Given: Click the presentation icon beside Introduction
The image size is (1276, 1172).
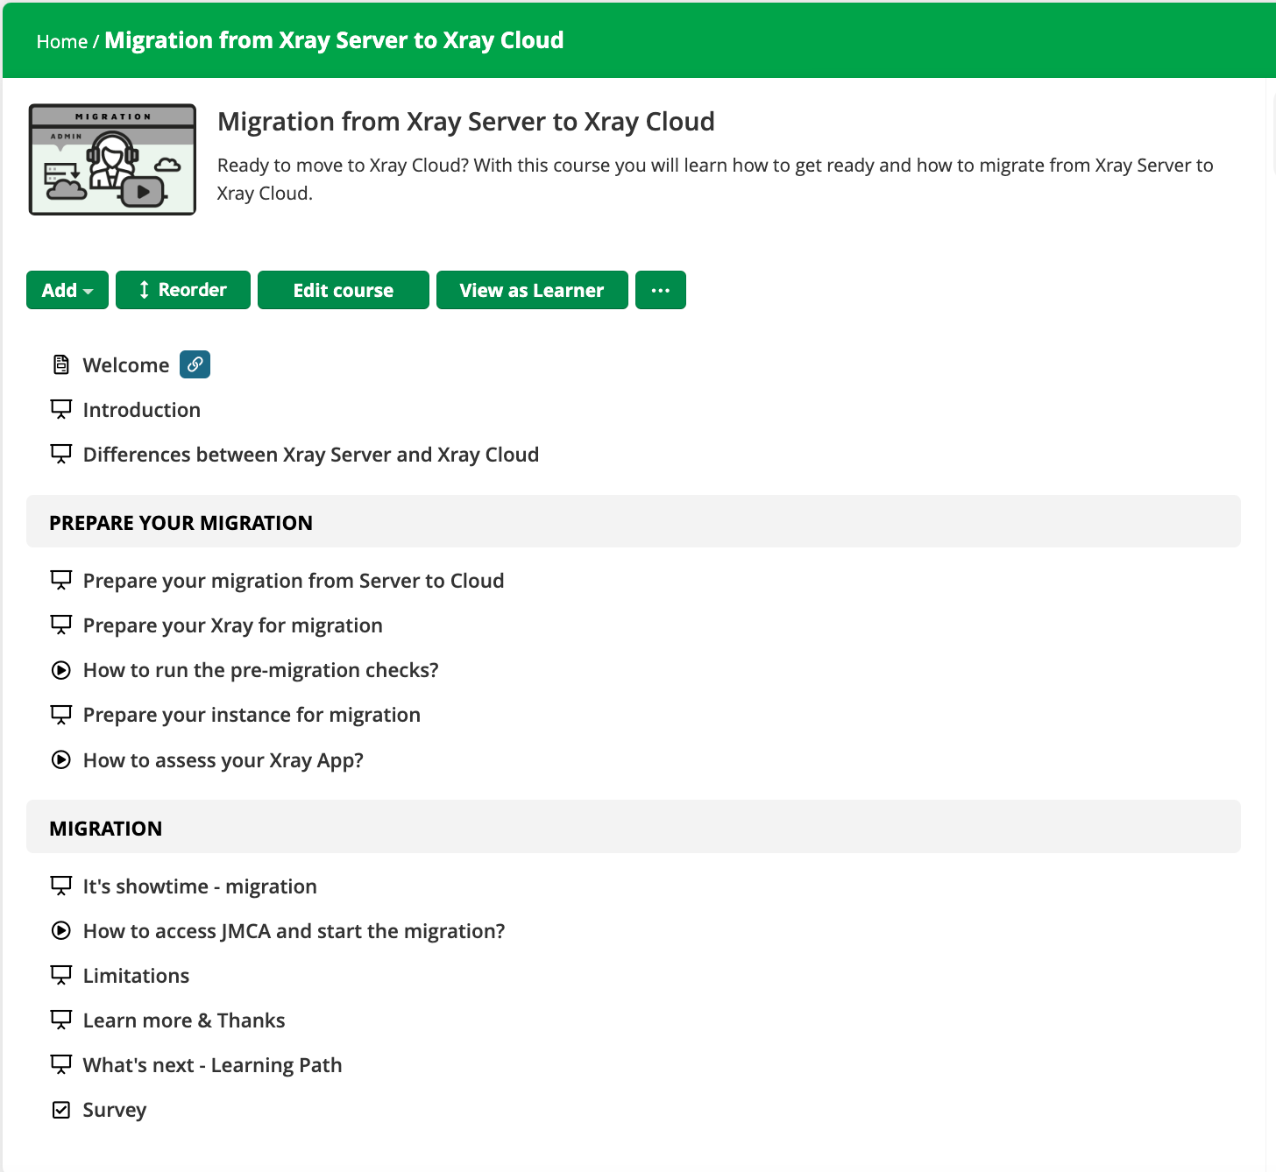Looking at the screenshot, I should [x=61, y=410].
